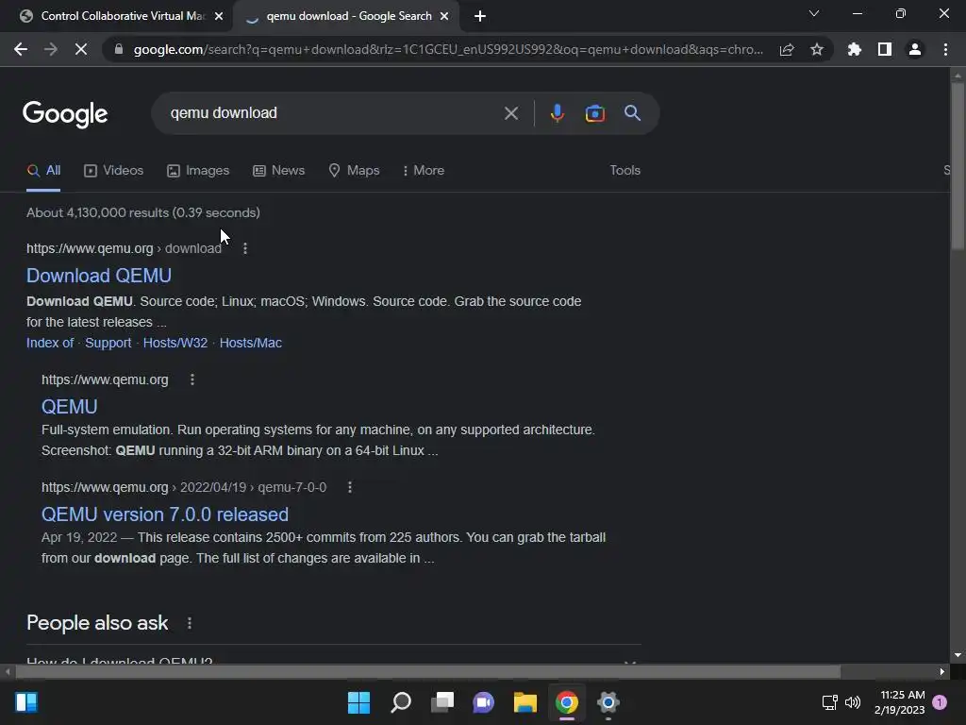This screenshot has width=966, height=725.
Task: Bookmark this page with the star icon
Action: 817,49
